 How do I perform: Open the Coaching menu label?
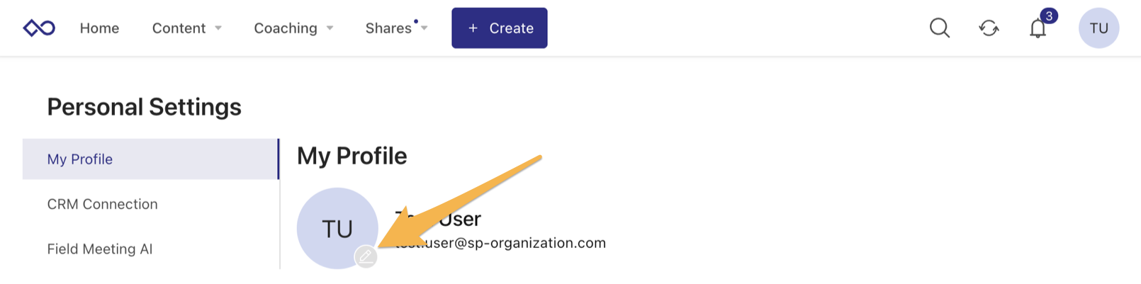tap(286, 28)
